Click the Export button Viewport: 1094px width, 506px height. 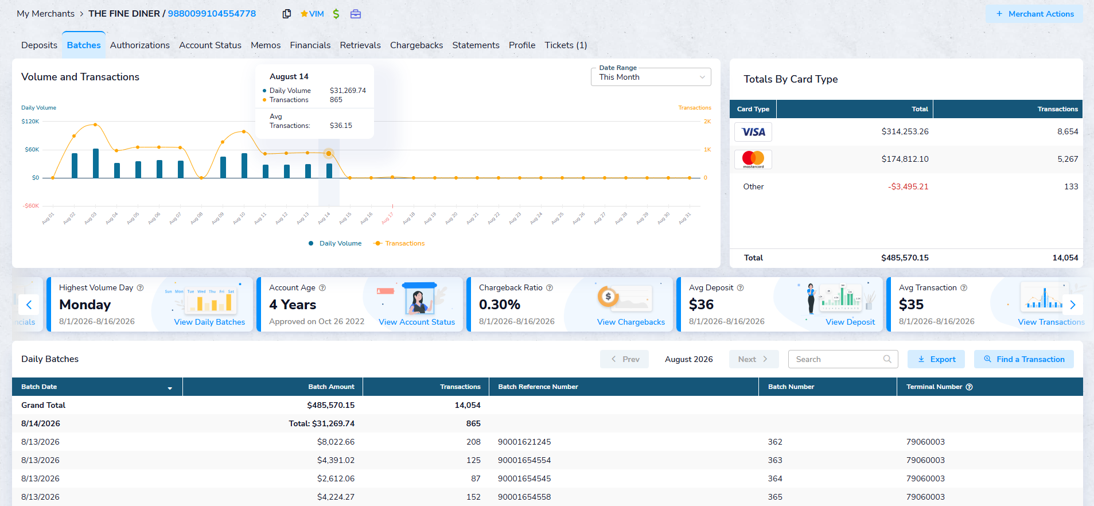pos(936,359)
